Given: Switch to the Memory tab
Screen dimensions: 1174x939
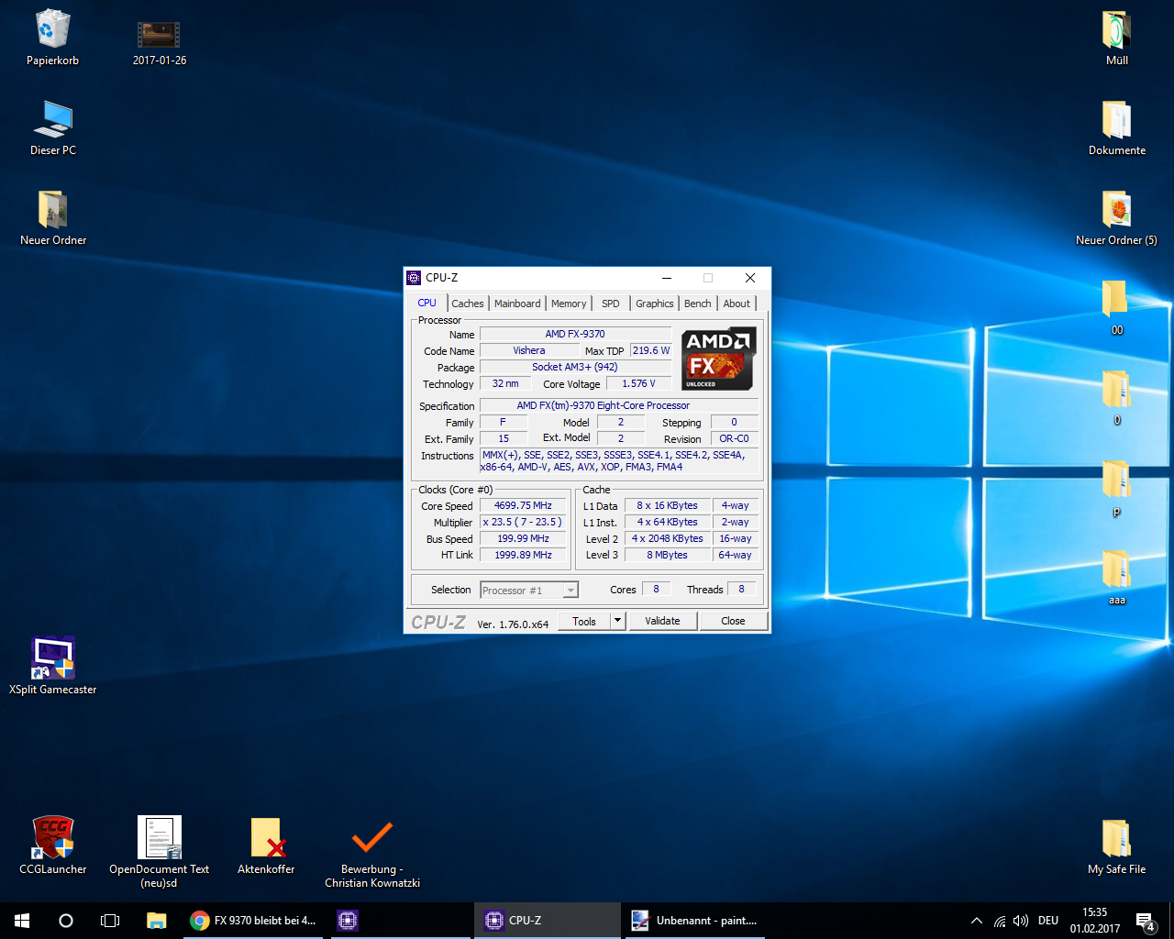Looking at the screenshot, I should coord(569,304).
